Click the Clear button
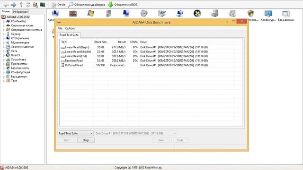This screenshot has height=170, width=303. 180,140
